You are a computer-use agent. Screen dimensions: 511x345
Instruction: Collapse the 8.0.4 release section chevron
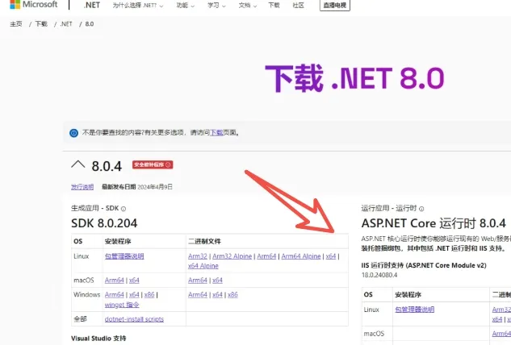[x=77, y=164]
